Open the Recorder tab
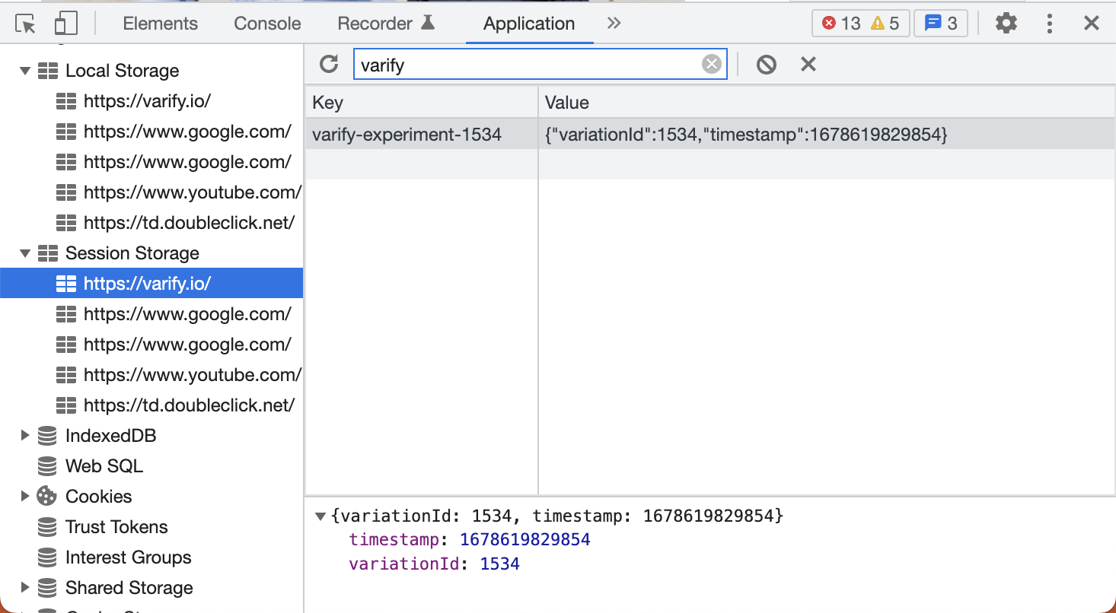Image resolution: width=1116 pixels, height=613 pixels. coord(386,24)
